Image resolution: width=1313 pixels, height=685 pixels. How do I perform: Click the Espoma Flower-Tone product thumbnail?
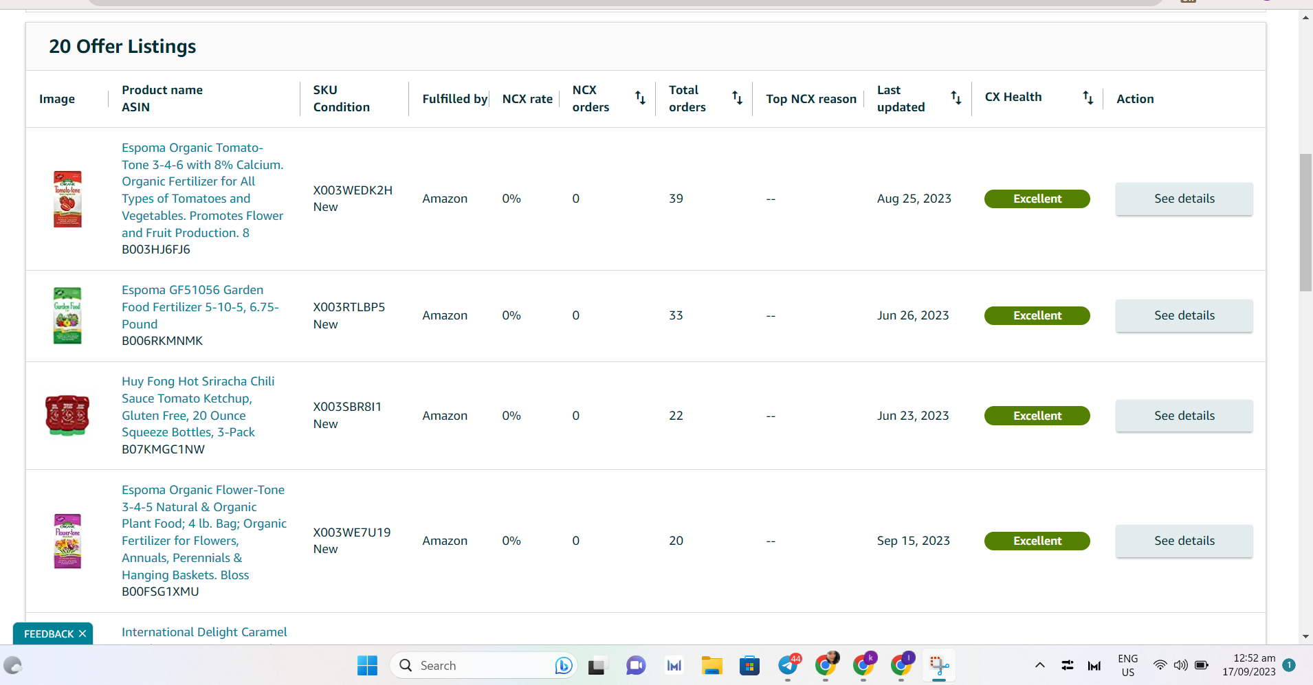(67, 541)
